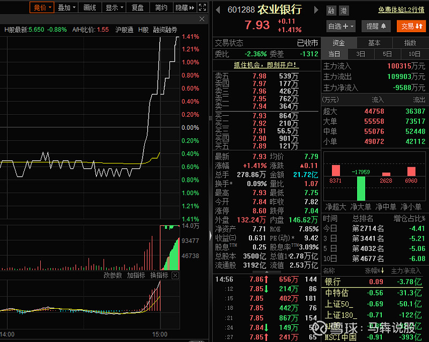Open the 竞价 dropdown in toolbar
The width and height of the screenshot is (429, 342).
[42, 8]
